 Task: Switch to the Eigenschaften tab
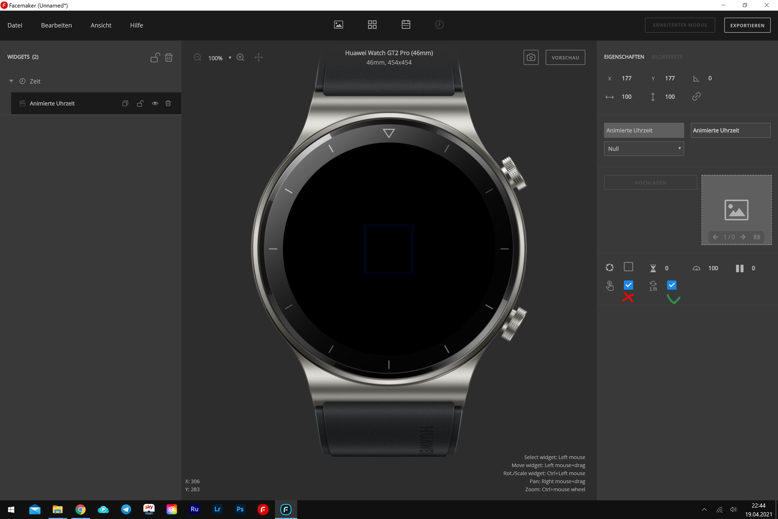point(624,57)
